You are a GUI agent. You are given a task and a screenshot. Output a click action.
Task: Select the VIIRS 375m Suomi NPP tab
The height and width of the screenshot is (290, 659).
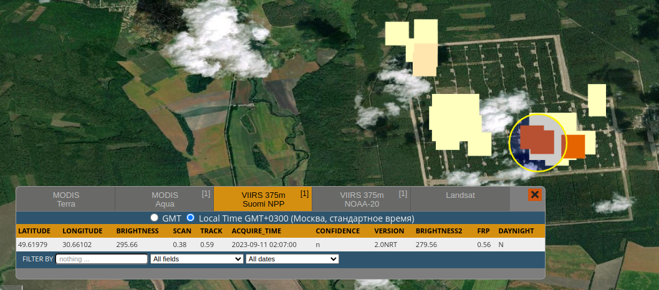[263, 199]
